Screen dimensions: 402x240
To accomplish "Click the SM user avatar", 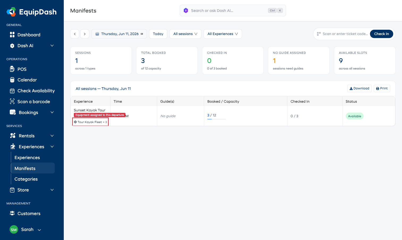I will (14, 230).
